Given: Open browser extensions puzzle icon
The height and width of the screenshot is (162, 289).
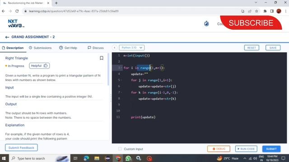Looking at the screenshot, I should click(x=265, y=11).
